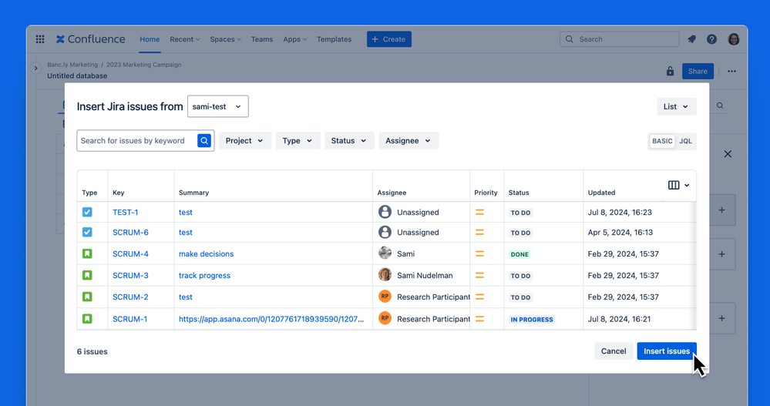Click the task type icon for SCRUM-6
The height and width of the screenshot is (406, 770).
pos(87,232)
